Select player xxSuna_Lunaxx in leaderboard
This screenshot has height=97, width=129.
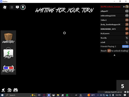114,7
